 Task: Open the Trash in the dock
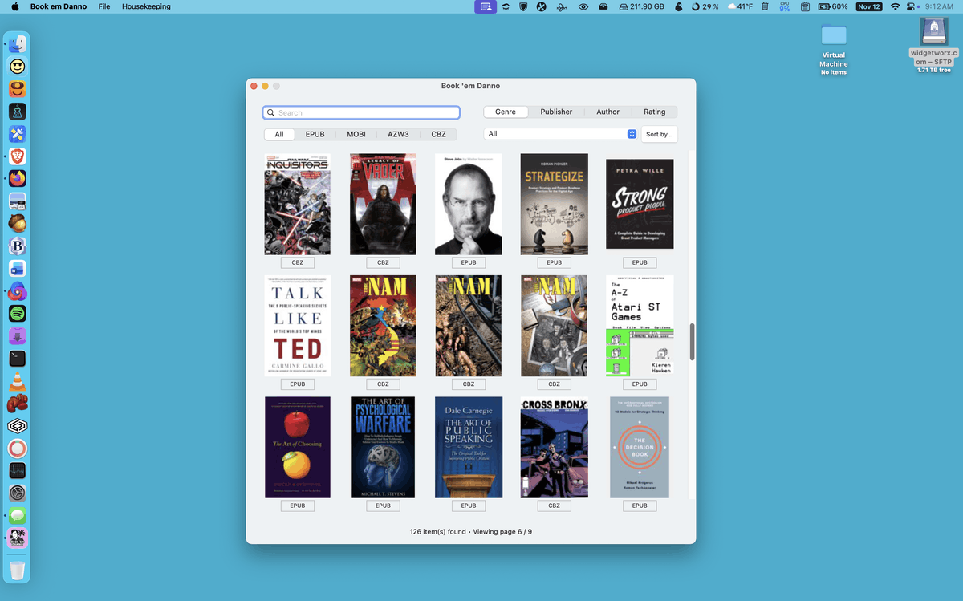point(18,571)
